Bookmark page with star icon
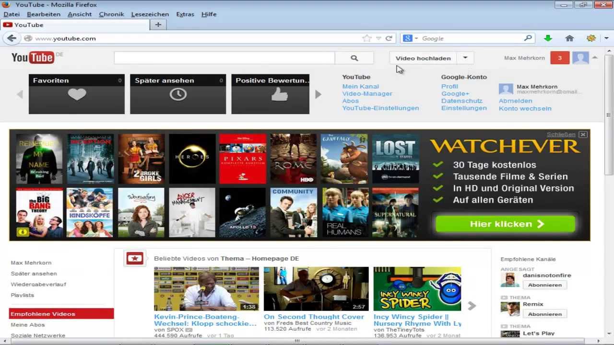 [x=367, y=38]
